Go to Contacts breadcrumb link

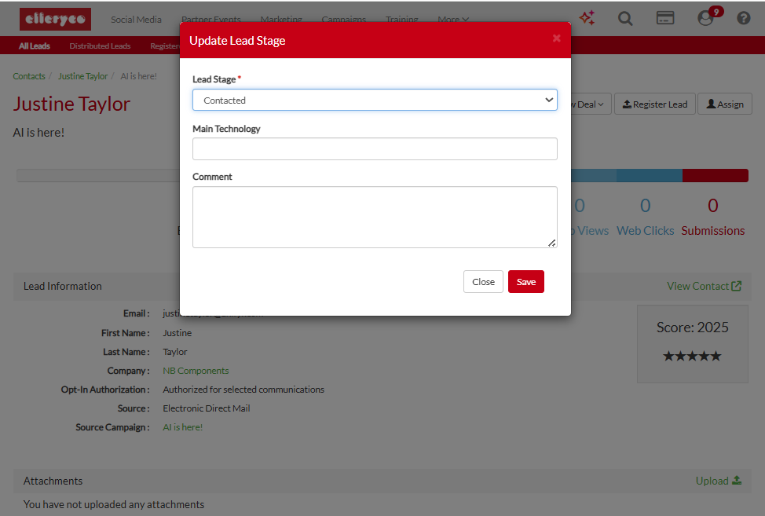29,76
